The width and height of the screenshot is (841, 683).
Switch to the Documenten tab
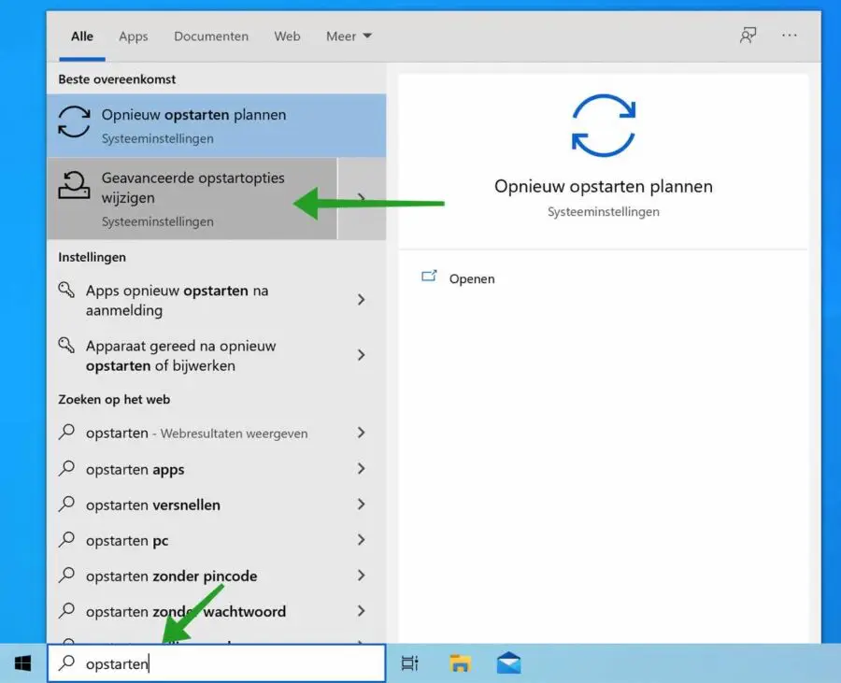point(211,36)
